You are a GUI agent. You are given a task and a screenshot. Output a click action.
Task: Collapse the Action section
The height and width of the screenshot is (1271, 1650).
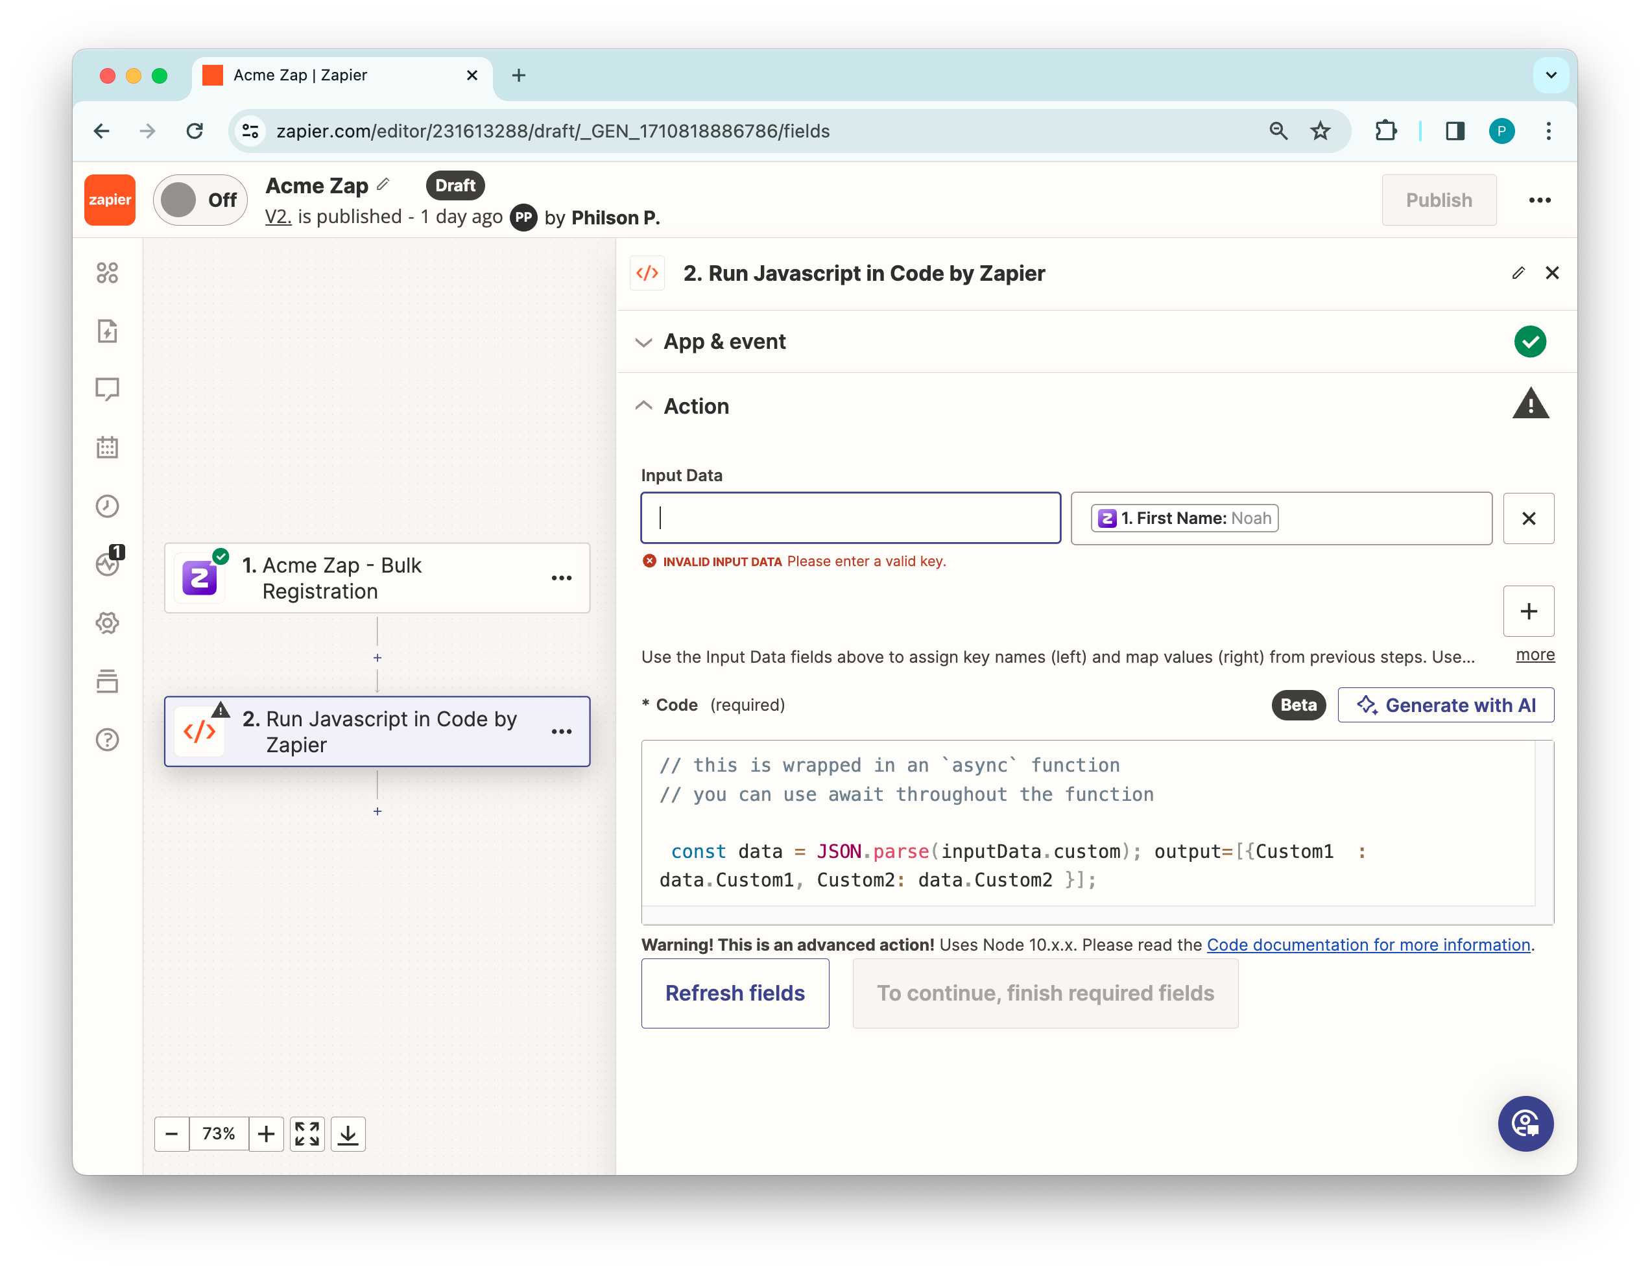695,407
